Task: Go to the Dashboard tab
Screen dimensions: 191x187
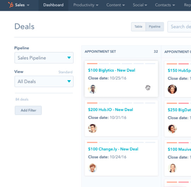Action: pyautogui.click(x=53, y=5)
